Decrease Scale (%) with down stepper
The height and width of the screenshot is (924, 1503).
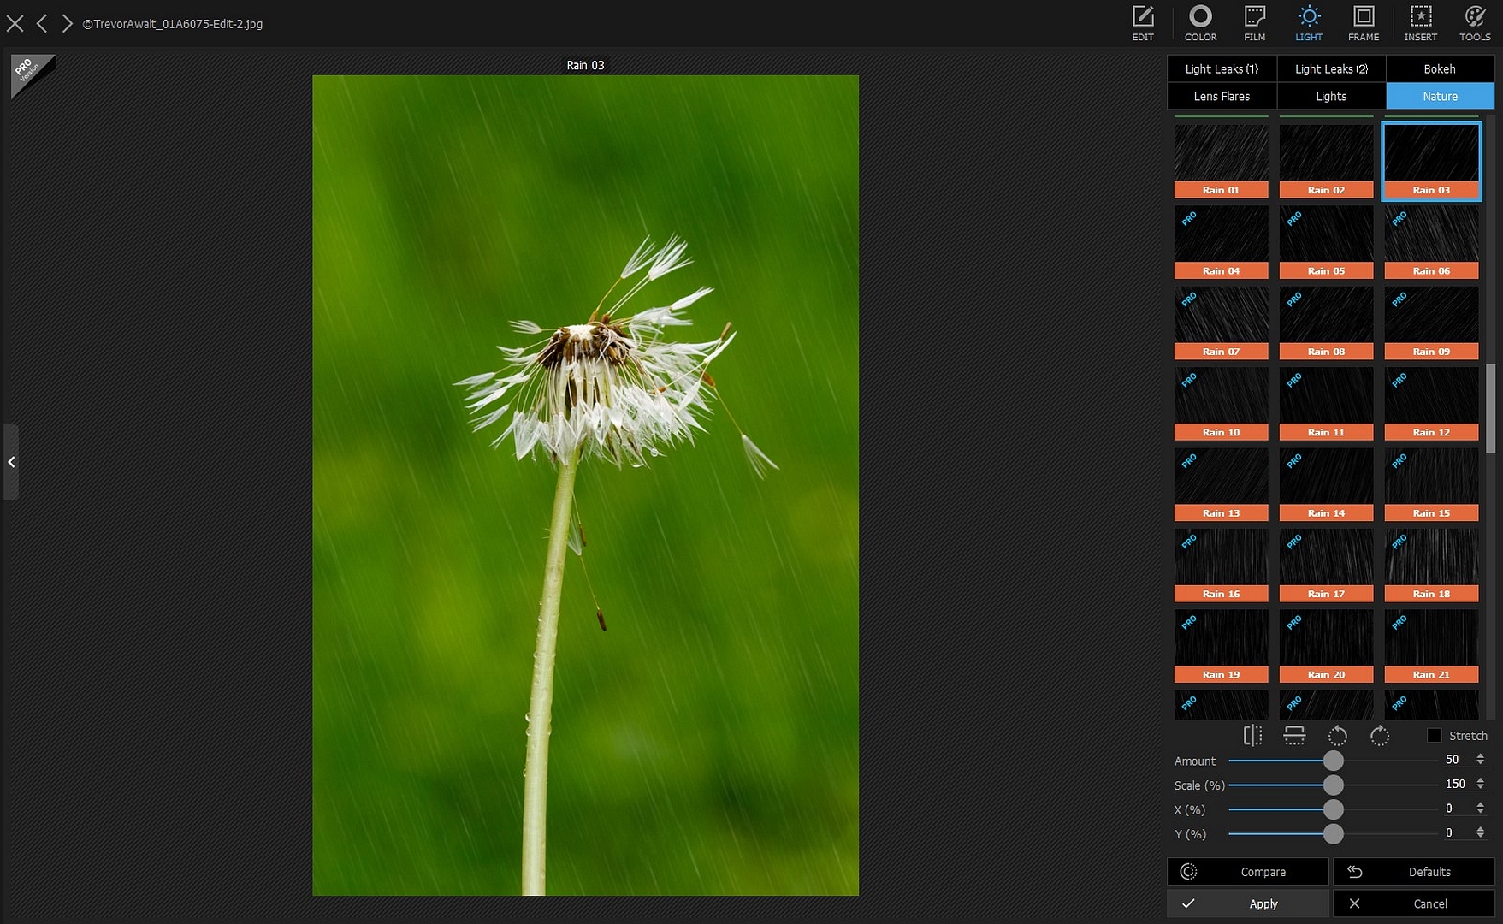coord(1481,788)
